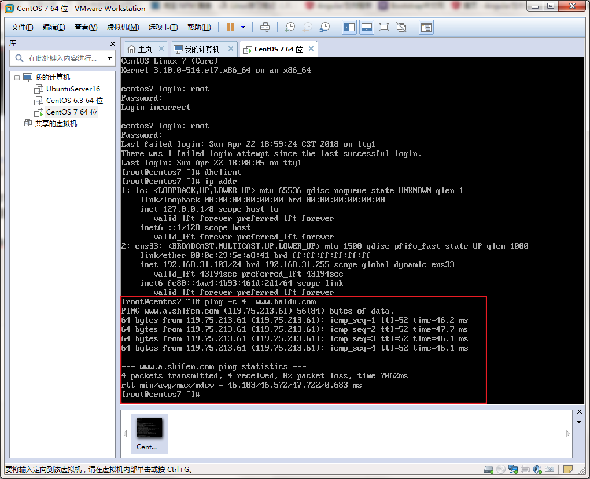This screenshot has width=590, height=479.
Task: Click the revert to snapshot icon
Action: [x=307, y=27]
